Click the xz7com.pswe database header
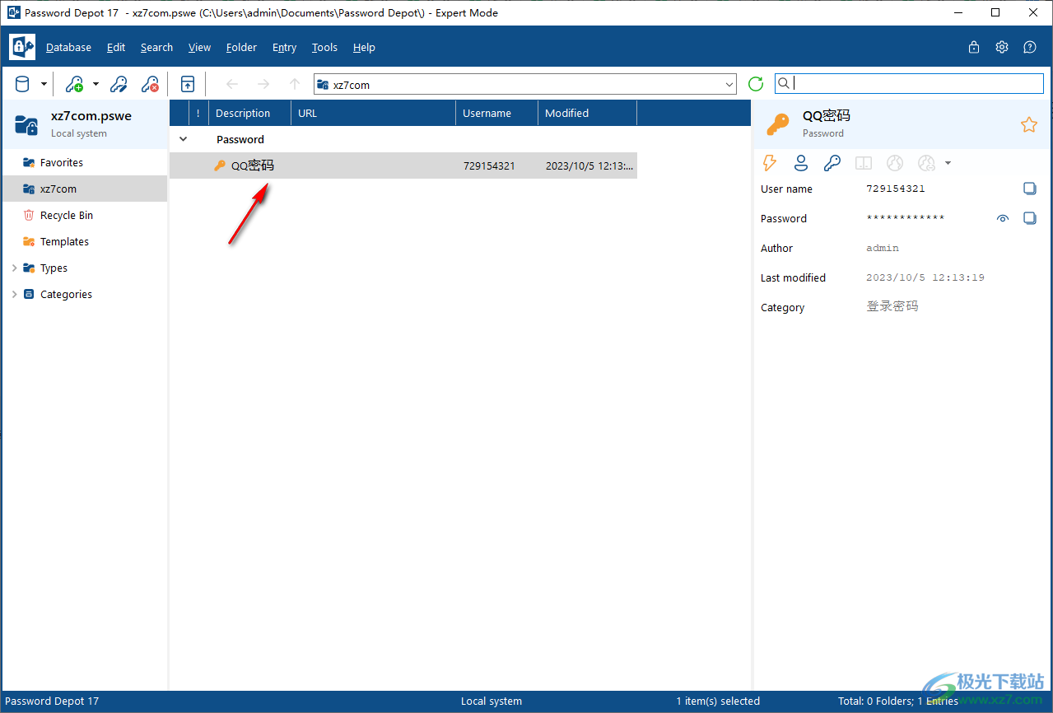The image size is (1053, 713). (84, 124)
